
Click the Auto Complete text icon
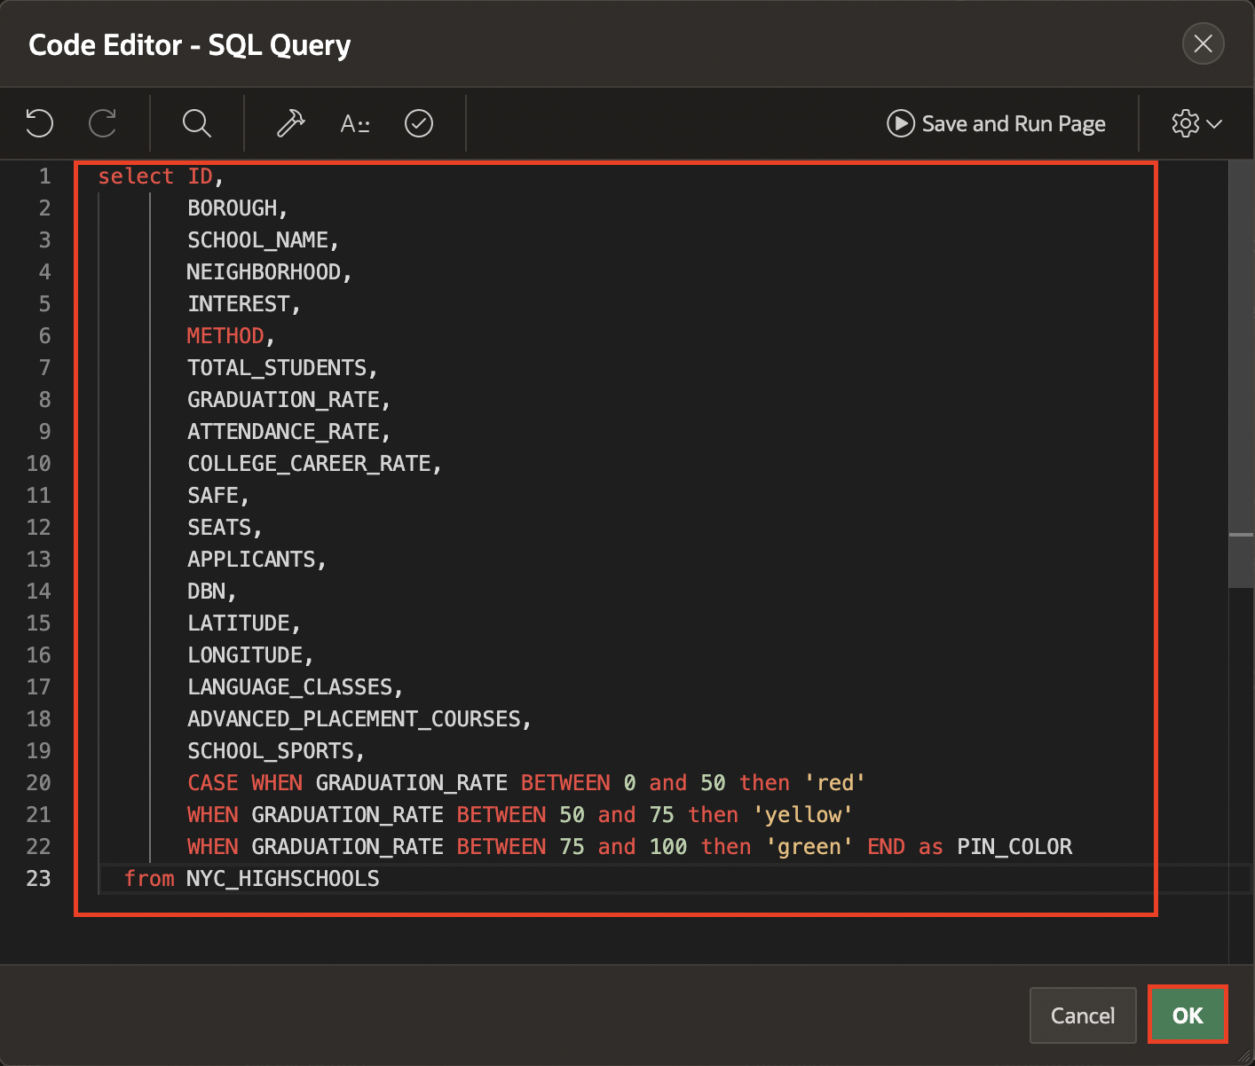(x=355, y=123)
